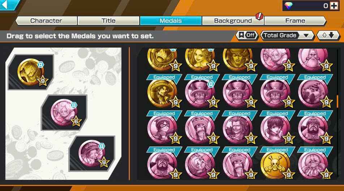
Task: Select the bottom equipped pink medal slot
Action: click(92, 154)
